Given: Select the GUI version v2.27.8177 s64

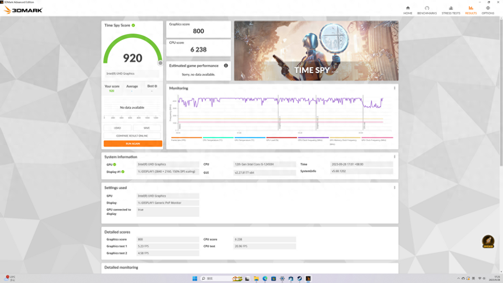Looking at the screenshot, I should tap(264, 172).
